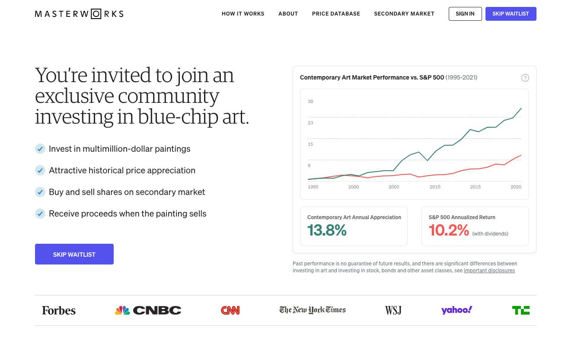Open the Secondary Market page
The width and height of the screenshot is (578, 341).
(x=404, y=14)
